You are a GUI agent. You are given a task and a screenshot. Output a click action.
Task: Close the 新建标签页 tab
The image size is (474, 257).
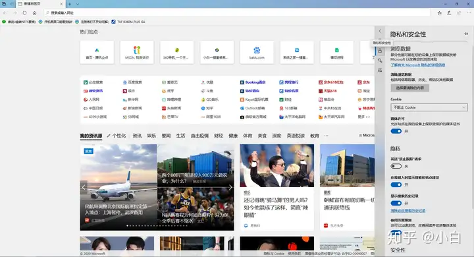click(61, 4)
